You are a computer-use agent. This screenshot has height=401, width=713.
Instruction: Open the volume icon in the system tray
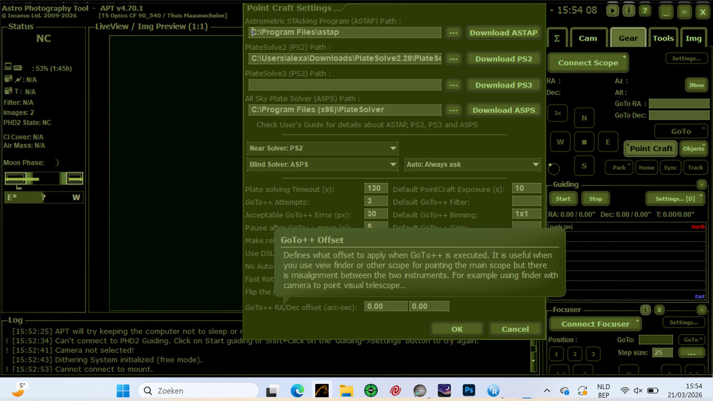click(638, 390)
